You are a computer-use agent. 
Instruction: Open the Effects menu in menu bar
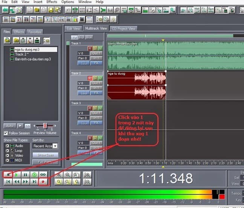[52, 2]
